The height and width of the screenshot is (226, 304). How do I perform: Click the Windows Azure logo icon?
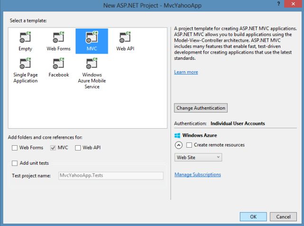(178, 135)
